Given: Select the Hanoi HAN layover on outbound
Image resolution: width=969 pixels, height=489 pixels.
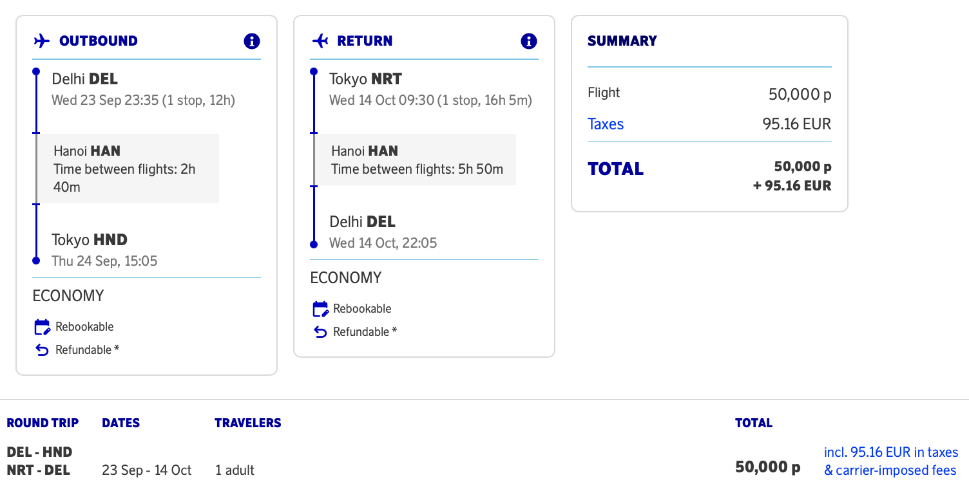Looking at the screenshot, I should pyautogui.click(x=126, y=169).
